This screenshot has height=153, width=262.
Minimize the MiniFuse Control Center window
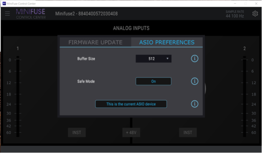coord(235,3)
